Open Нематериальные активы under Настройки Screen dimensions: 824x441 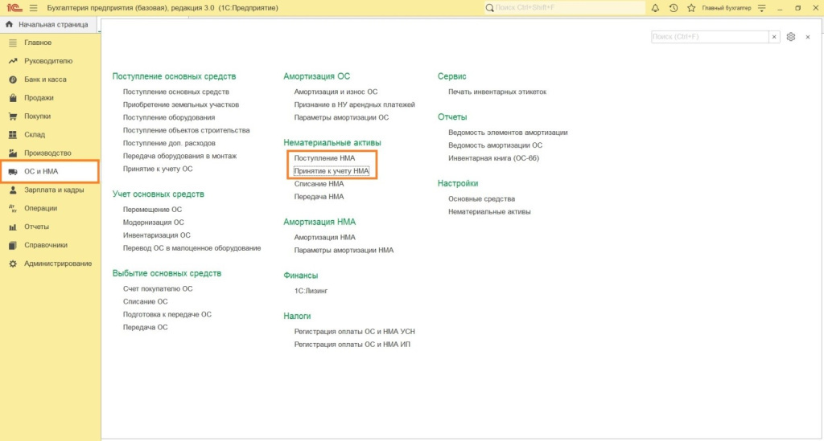click(489, 212)
